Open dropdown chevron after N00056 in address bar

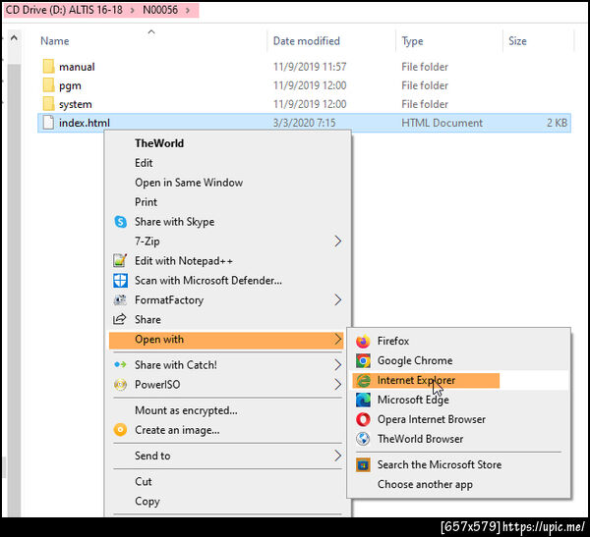[188, 10]
